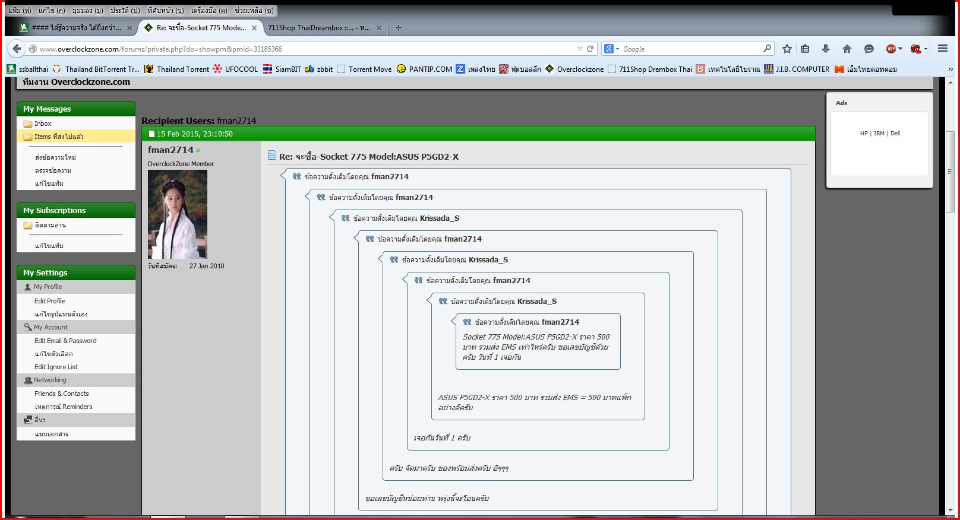The image size is (960, 520).
Task: Click the search magnifier in Google box
Action: (x=767, y=49)
